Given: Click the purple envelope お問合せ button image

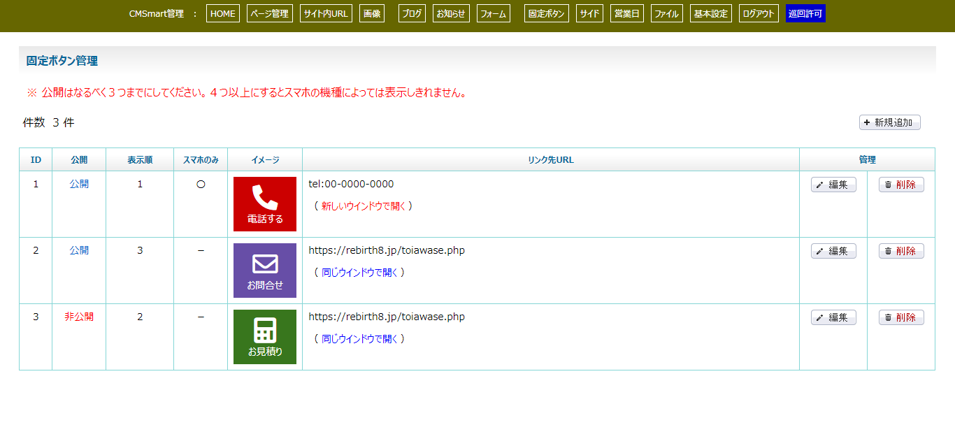Looking at the screenshot, I should coord(265,271).
